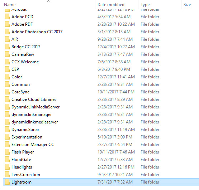Select the CoreSync folder icon

point(8,92)
